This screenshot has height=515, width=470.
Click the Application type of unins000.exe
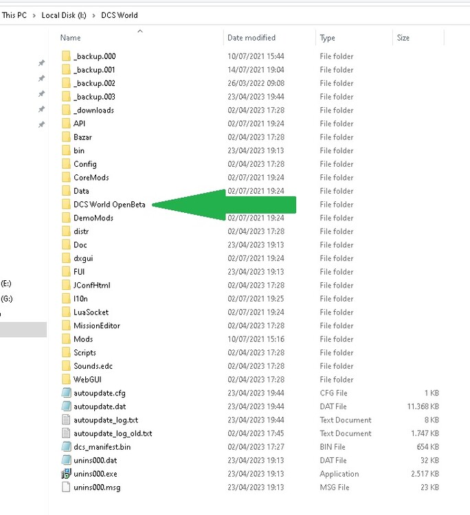point(339,474)
